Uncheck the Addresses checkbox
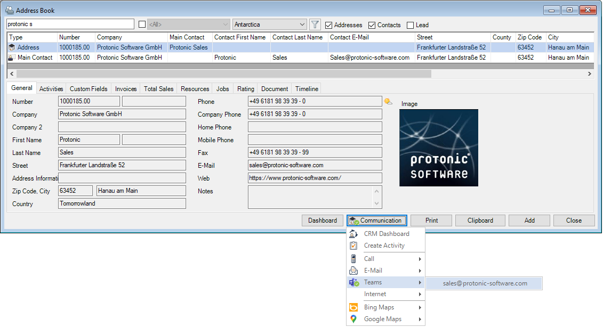The width and height of the screenshot is (603, 327). coord(329,25)
